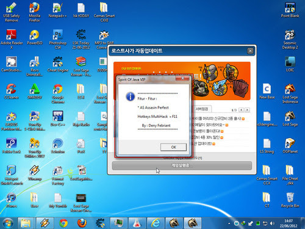Launch OGPlanet desktop shortcut
This screenshot has width=305, height=229.
290,146
